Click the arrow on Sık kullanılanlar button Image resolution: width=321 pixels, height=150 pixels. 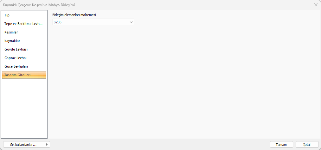(47, 144)
